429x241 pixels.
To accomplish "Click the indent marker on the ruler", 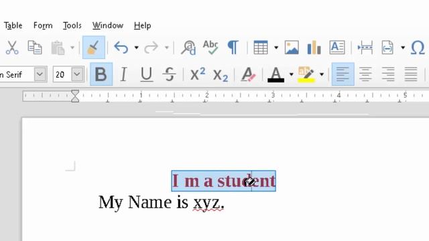I will pos(75,96).
